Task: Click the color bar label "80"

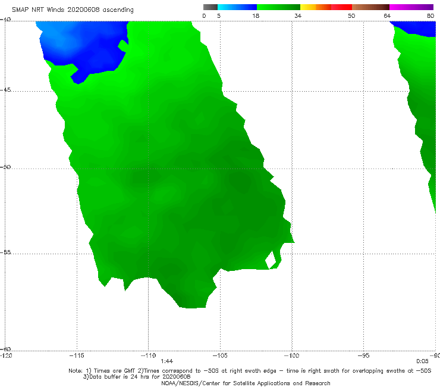Action: 430,16
